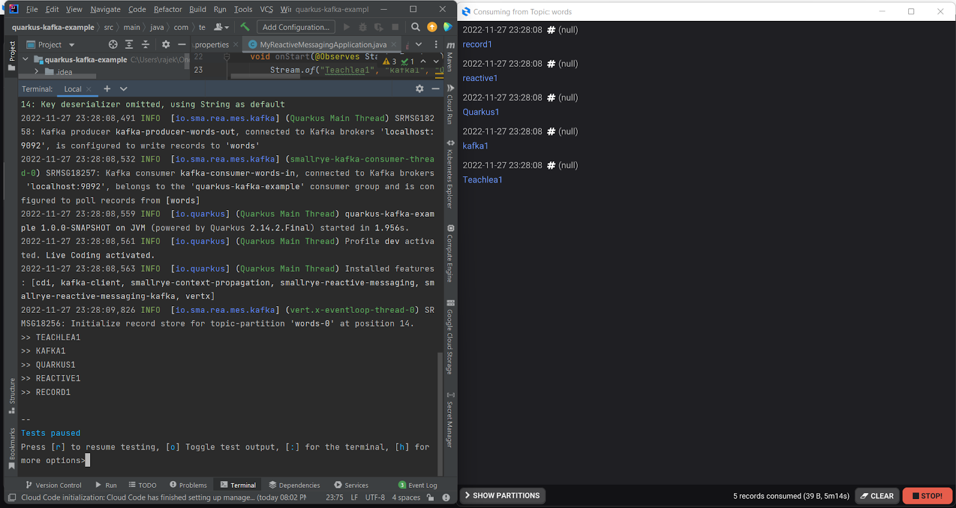Click the Search Everywhere magnifier icon
The height and width of the screenshot is (508, 956).
[415, 27]
